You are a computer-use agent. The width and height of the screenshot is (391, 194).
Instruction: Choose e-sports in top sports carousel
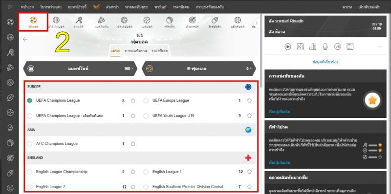tap(215, 22)
